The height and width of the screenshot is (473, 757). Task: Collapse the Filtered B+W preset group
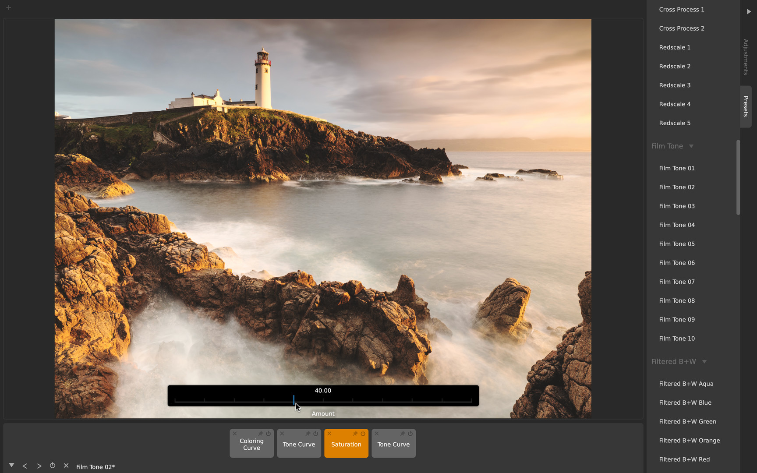tap(704, 362)
